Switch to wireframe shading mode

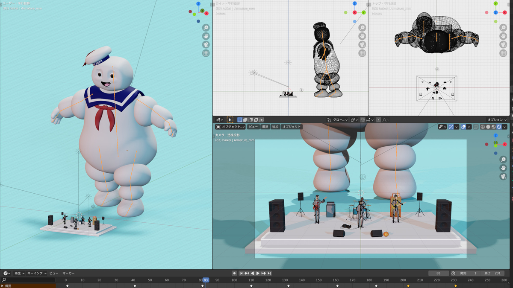[x=483, y=127]
